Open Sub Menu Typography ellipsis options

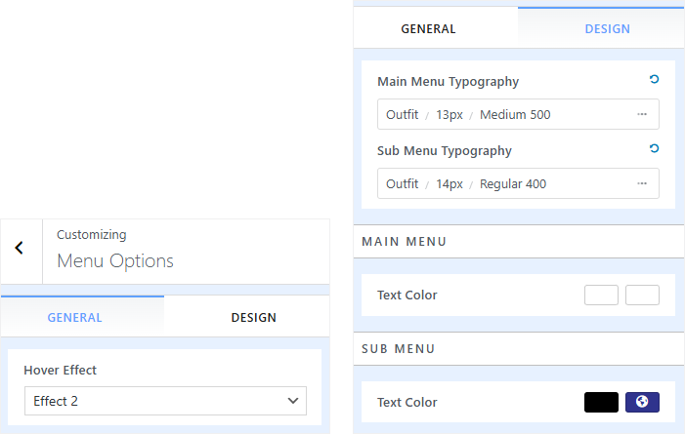click(x=642, y=183)
